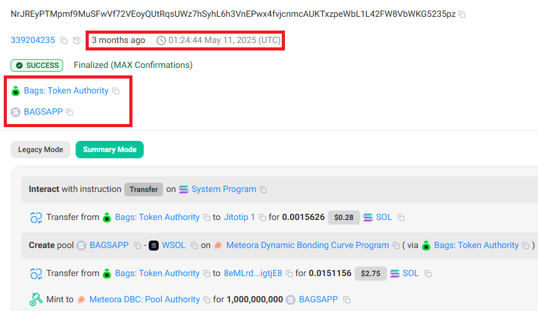Copy the System Program address
The height and width of the screenshot is (311, 538).
tap(263, 189)
